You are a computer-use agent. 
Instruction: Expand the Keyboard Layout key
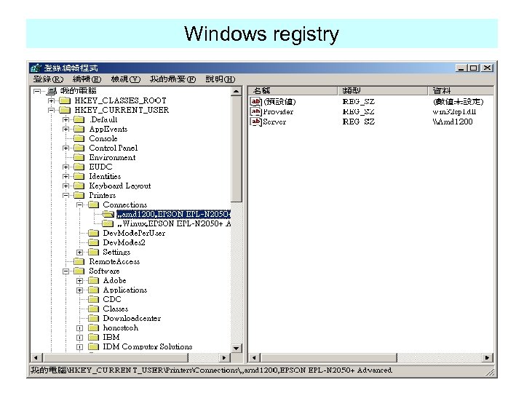coord(65,186)
